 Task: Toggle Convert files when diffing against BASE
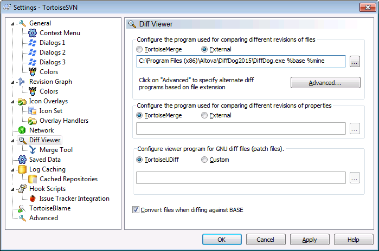pos(136,209)
